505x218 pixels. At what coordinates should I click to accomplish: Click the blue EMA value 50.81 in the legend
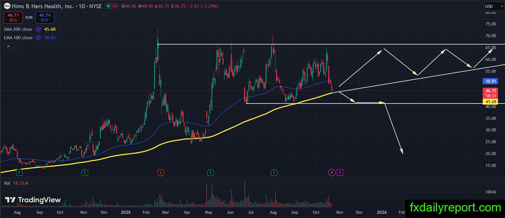tap(50, 38)
